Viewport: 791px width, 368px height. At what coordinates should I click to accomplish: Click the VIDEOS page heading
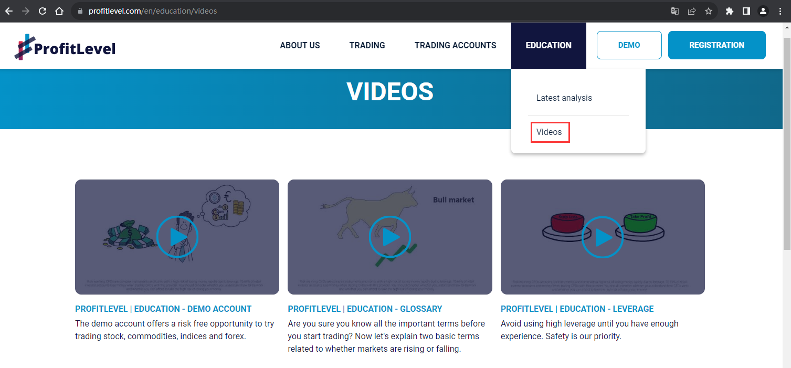(390, 91)
